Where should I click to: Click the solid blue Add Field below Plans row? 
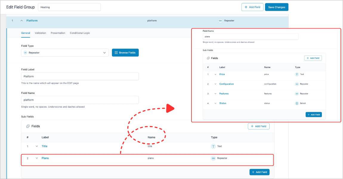[259, 172]
